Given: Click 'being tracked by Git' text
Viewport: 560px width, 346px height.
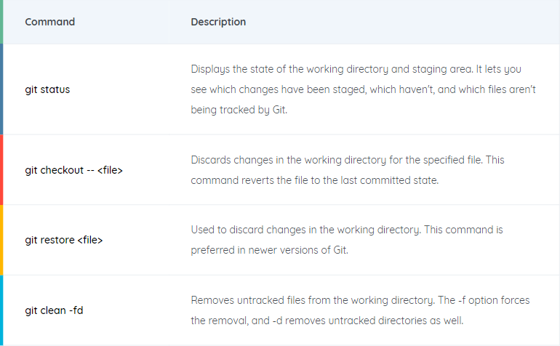Looking at the screenshot, I should (239, 110).
